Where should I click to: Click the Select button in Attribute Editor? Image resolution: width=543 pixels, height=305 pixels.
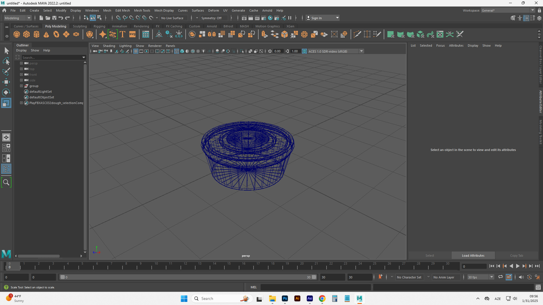coord(430,255)
